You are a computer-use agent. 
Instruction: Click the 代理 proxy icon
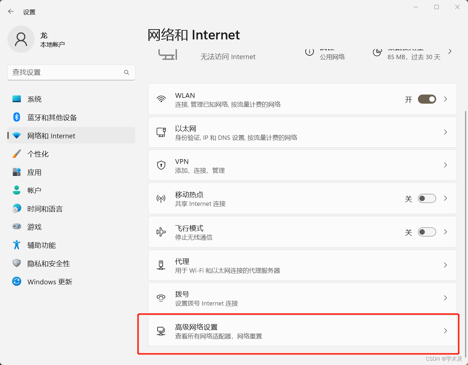(161, 265)
